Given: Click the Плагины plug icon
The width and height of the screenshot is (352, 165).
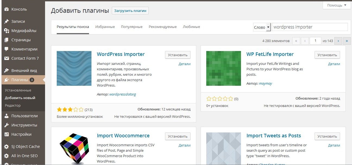Looking at the screenshot, I should pyautogui.click(x=7, y=80).
